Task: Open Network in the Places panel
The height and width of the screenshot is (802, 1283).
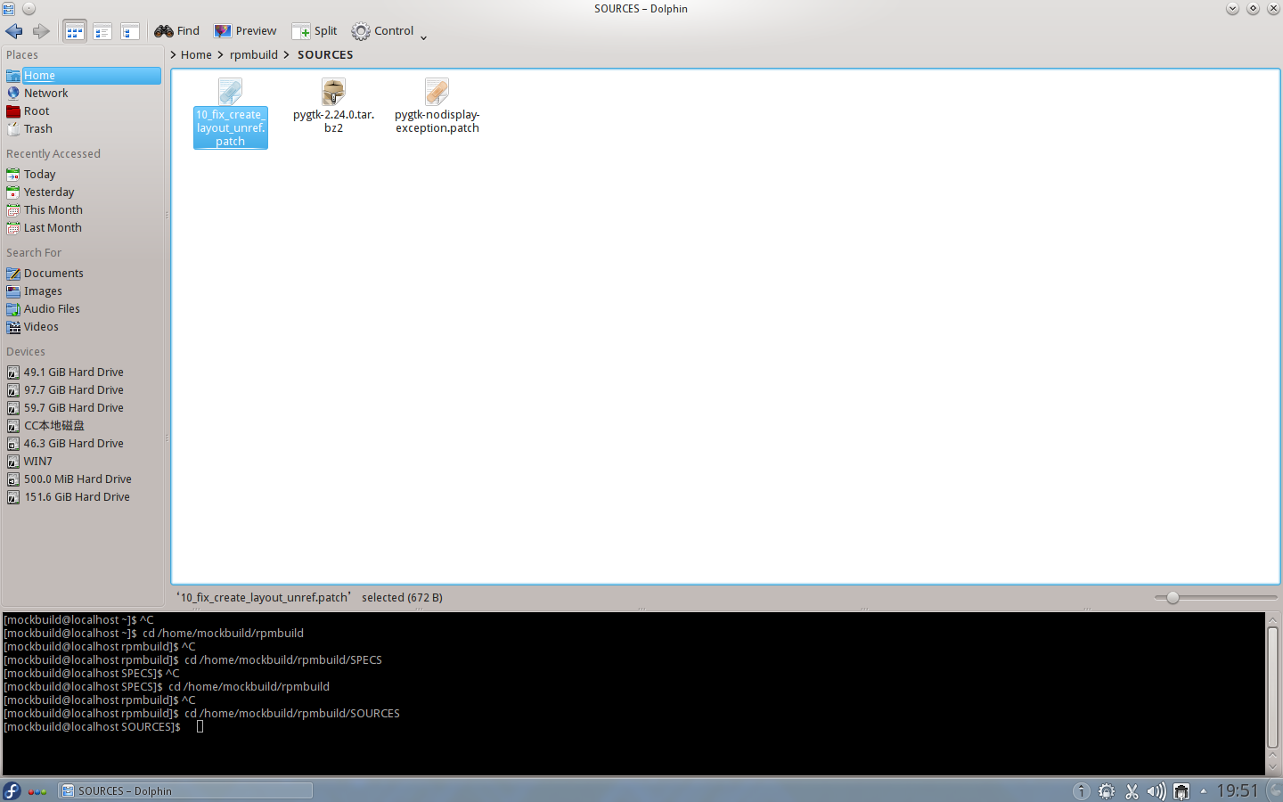Action: [83, 94]
